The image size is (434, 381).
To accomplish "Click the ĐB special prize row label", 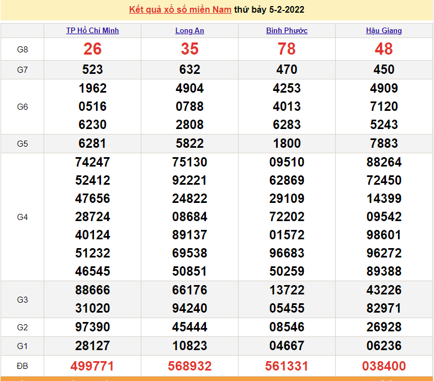I will tap(22, 366).
